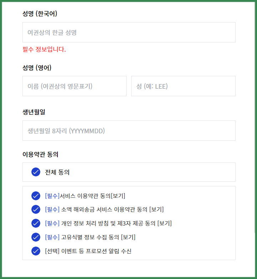Screen dimensions: 257x279
Task: Click the 성 (예: LEE) field
Action: click(x=183, y=86)
